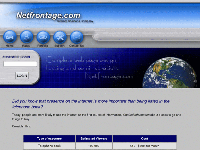Click the 'Estimated Viewers' column header
The image size is (200, 150).
pos(94,139)
